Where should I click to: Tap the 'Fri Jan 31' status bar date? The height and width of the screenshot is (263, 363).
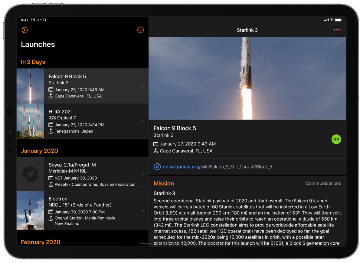tap(39, 20)
